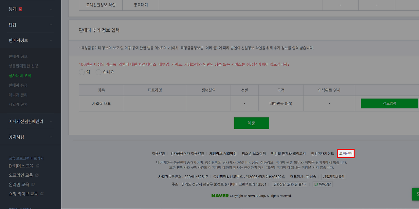The width and height of the screenshot is (419, 209).
Task: Click external link icon beside 쇼핑 라이브 교육
Action: tap(42, 193)
